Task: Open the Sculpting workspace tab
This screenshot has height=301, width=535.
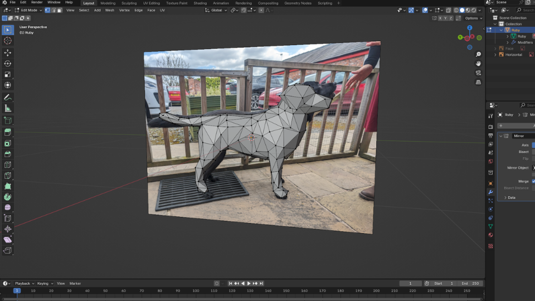Action: pos(129,3)
